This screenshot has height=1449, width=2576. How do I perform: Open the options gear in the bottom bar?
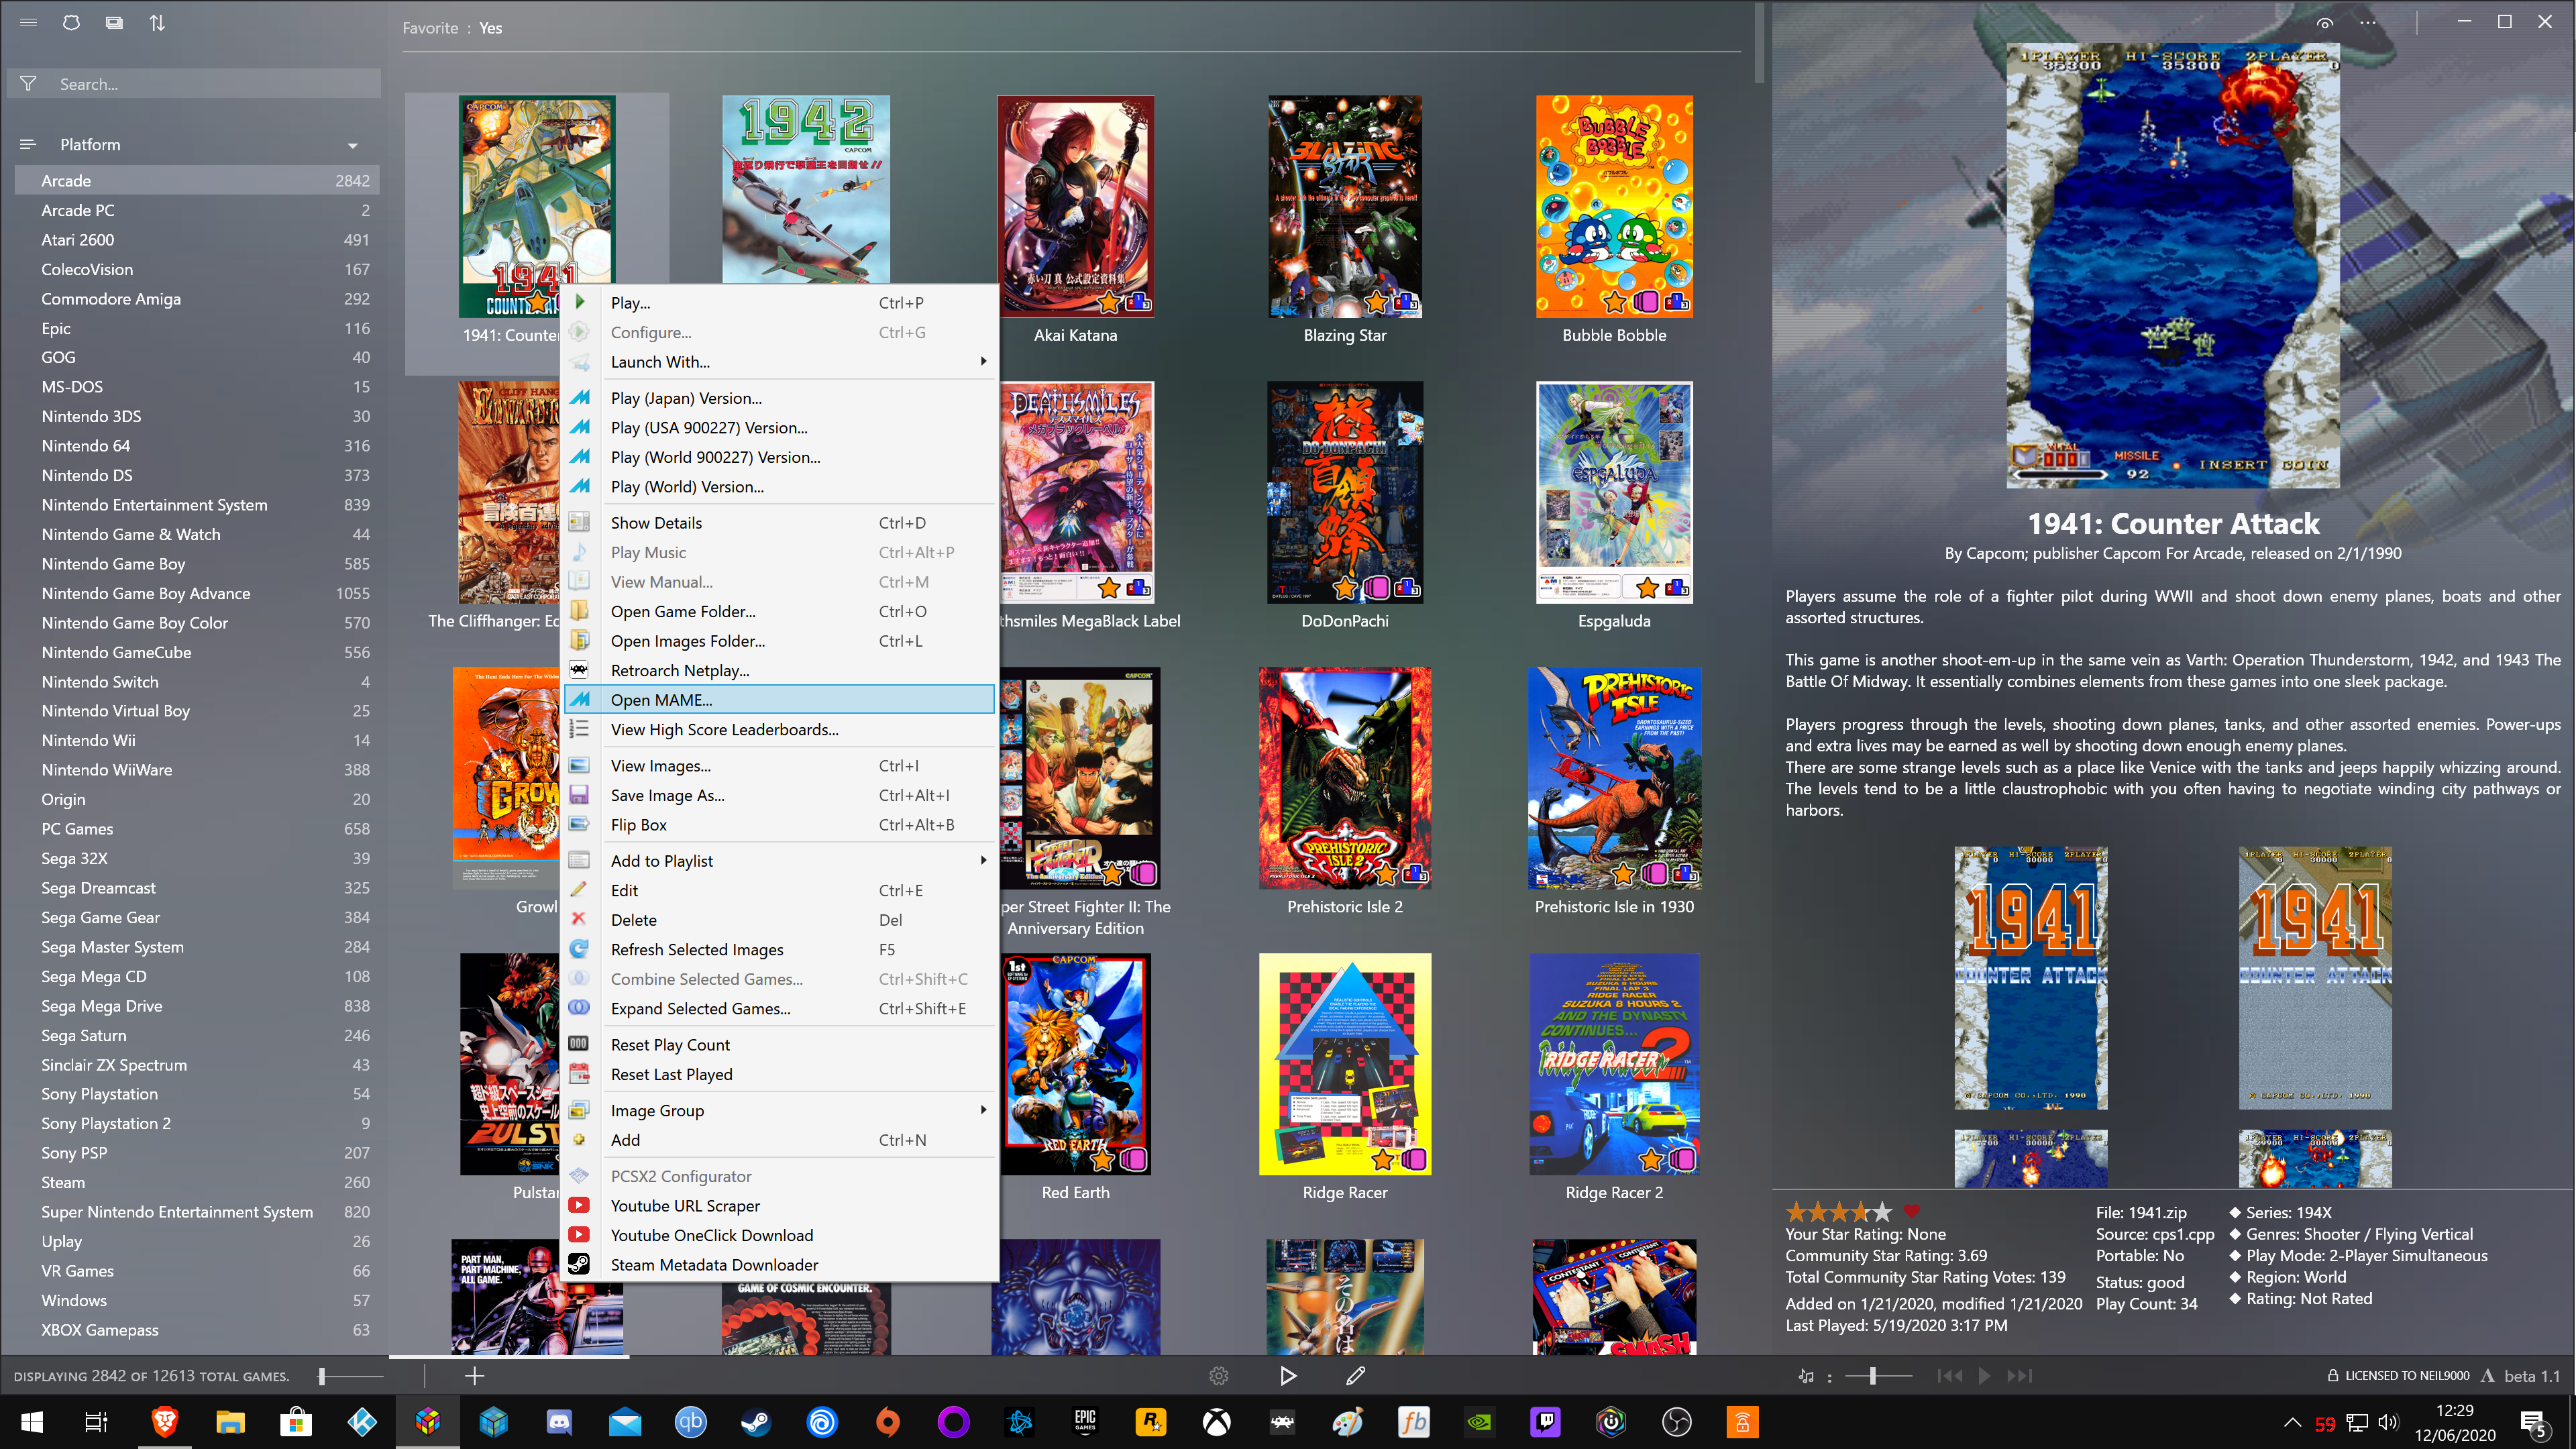point(1218,1376)
